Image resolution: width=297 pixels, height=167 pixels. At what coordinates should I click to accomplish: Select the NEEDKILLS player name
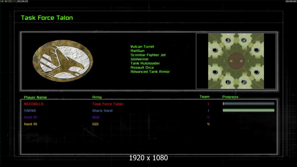[34, 104]
